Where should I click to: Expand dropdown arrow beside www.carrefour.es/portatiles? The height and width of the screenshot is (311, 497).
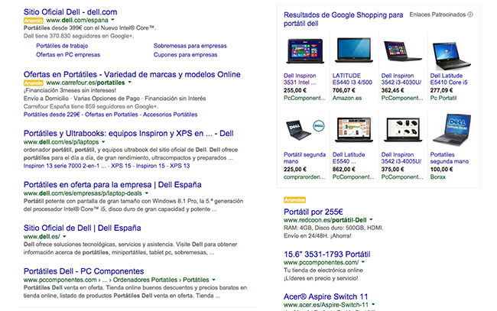129,83
